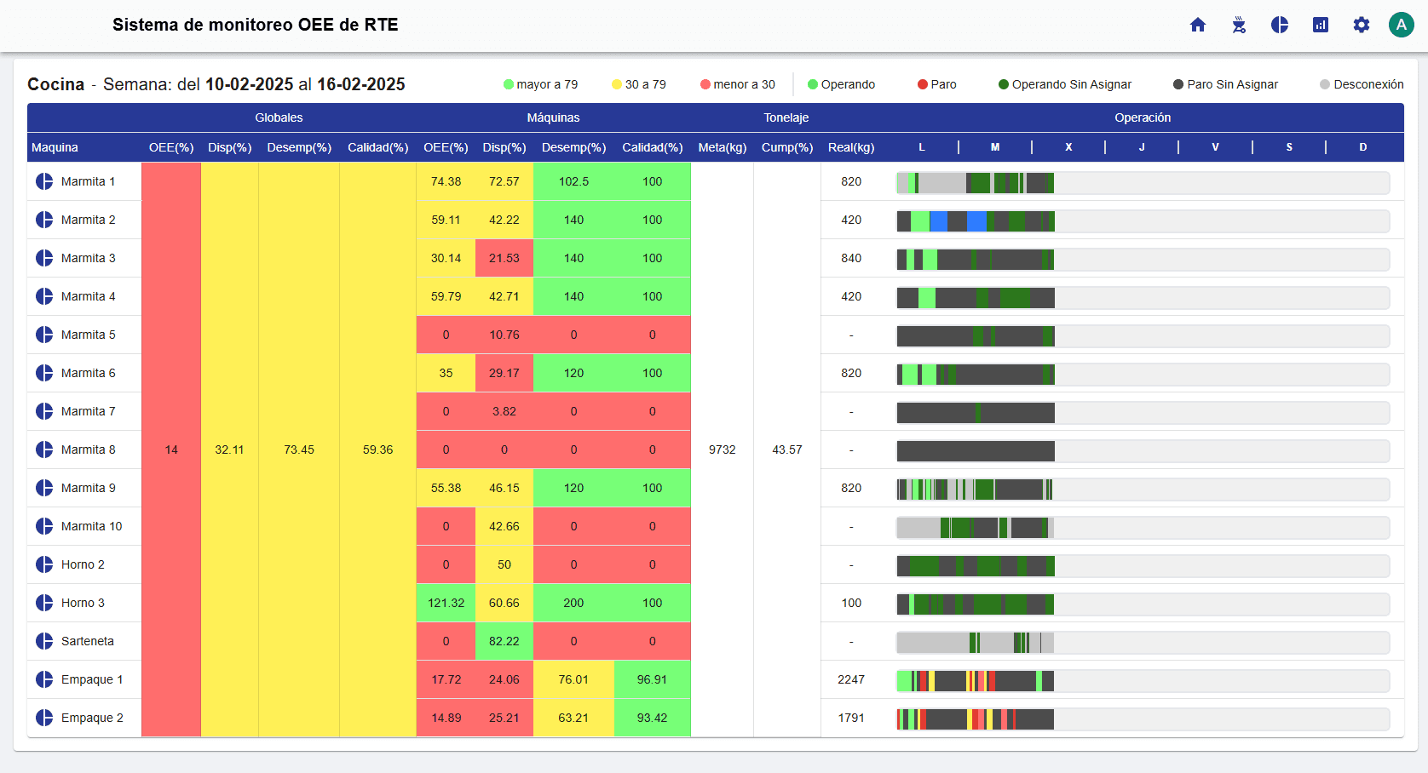Open the bar chart report icon
The height and width of the screenshot is (773, 1428).
pos(1321,25)
